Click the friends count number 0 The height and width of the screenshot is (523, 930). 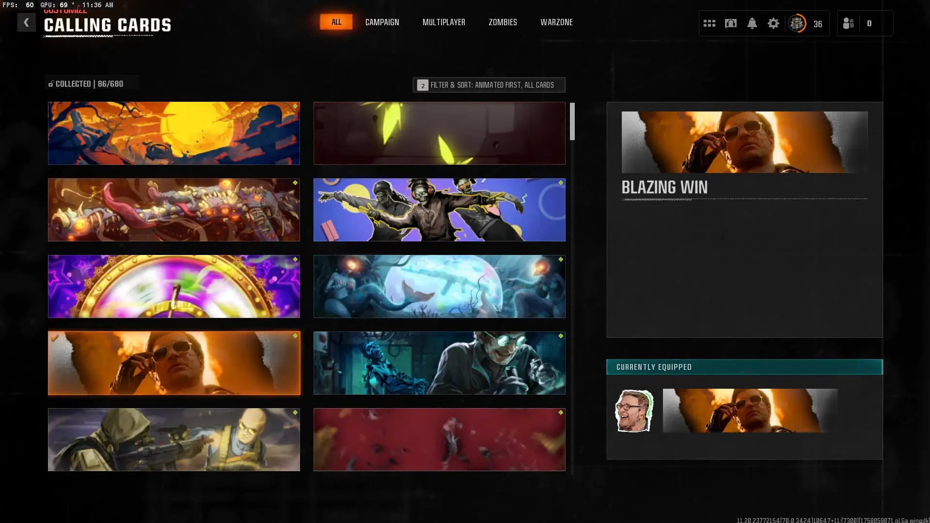[x=869, y=23]
